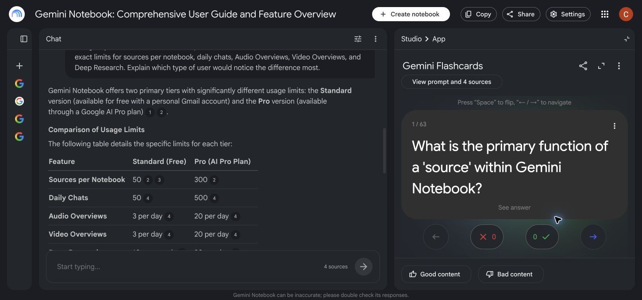
Task: View prompt and 4 sources
Action: [452, 82]
